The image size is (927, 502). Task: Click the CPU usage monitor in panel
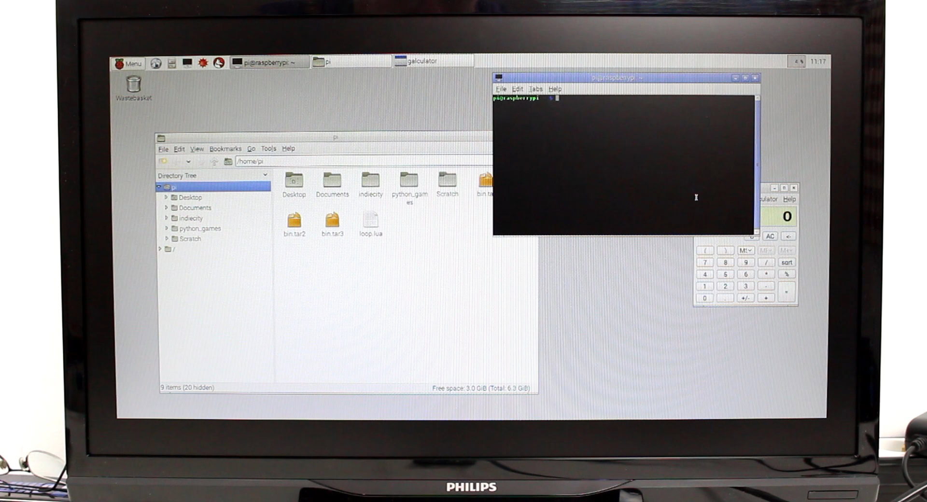797,61
